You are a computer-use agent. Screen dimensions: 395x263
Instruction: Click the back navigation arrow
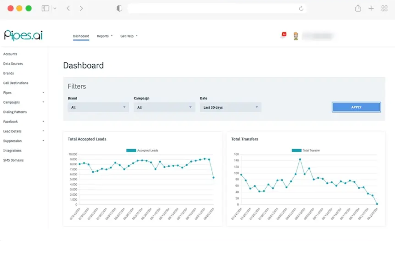coord(68,8)
